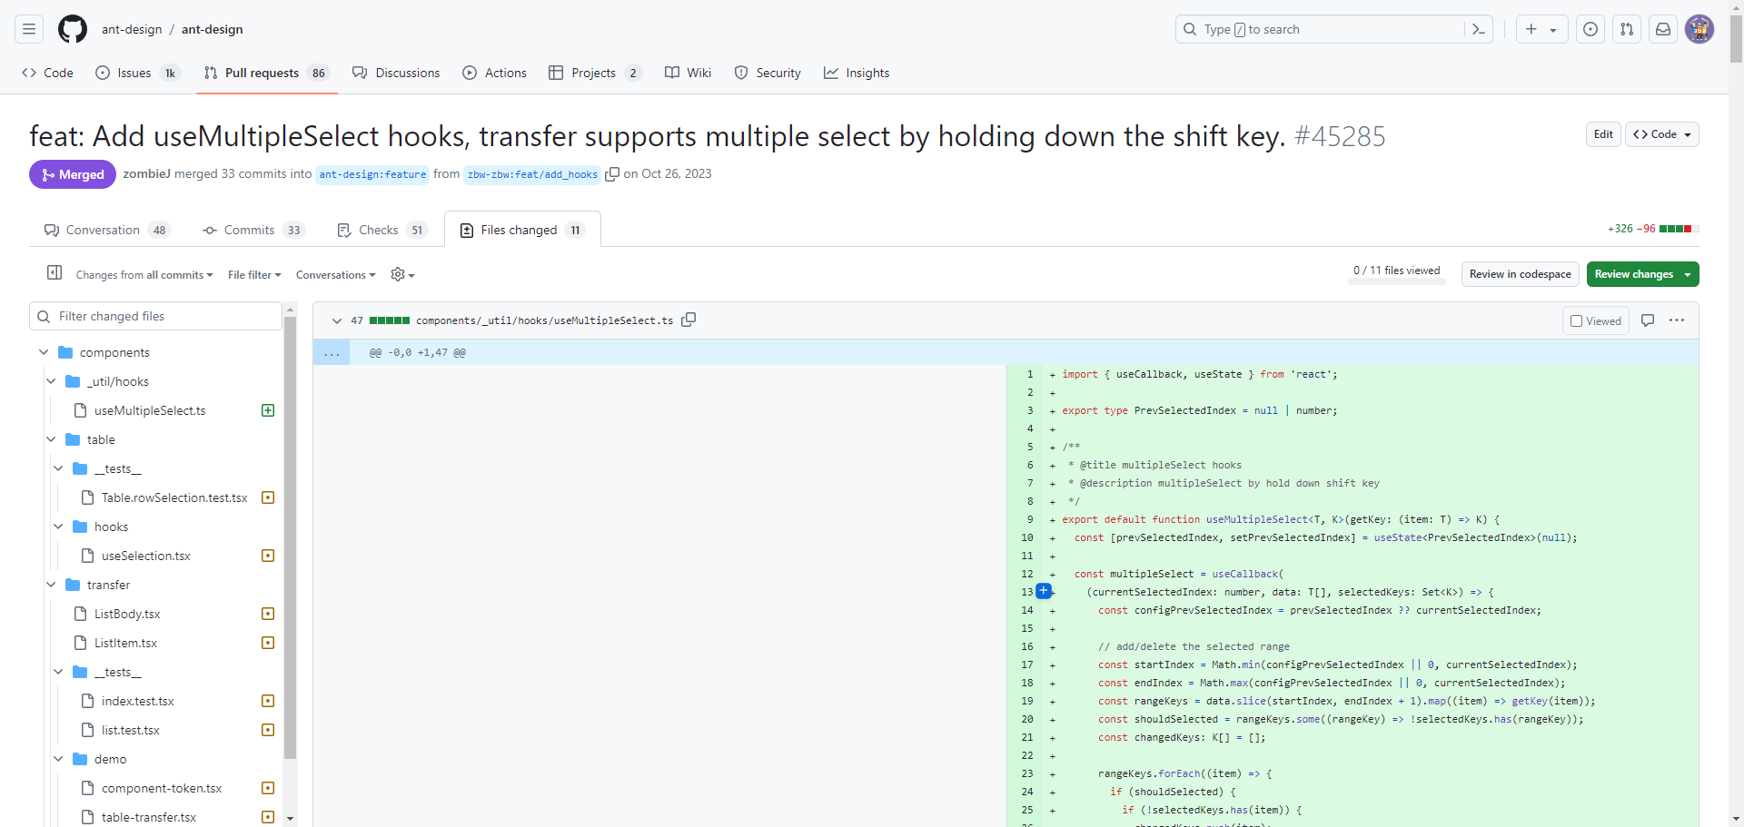Collapse the table folder
1744x827 pixels.
point(51,439)
